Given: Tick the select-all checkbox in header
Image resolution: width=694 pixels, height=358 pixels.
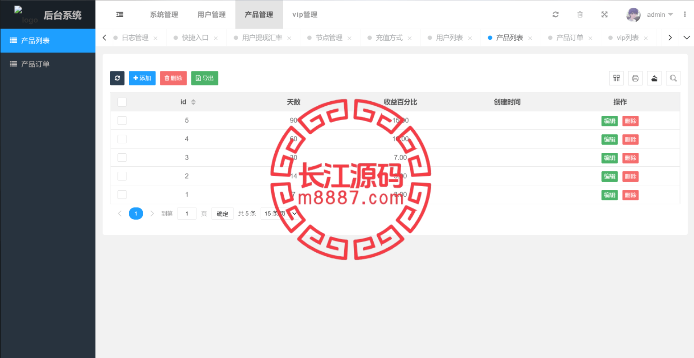Looking at the screenshot, I should point(122,102).
